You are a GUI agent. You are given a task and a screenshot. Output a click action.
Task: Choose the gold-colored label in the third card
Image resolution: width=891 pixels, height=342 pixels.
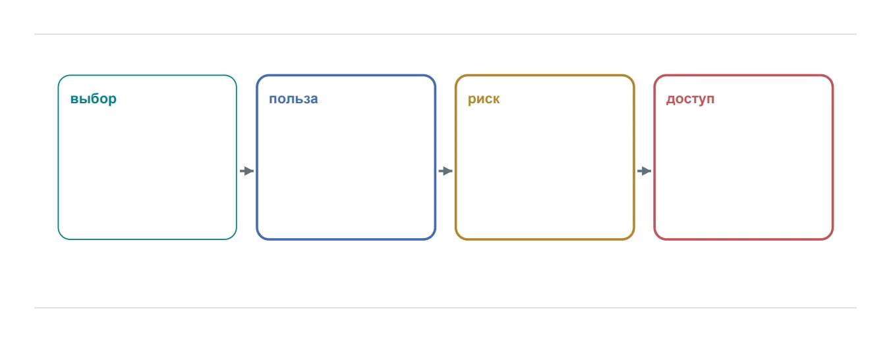click(484, 99)
